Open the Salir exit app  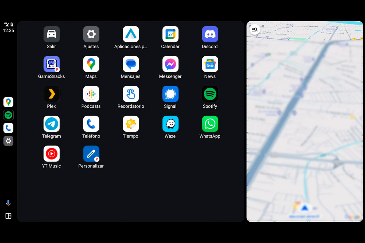[52, 34]
